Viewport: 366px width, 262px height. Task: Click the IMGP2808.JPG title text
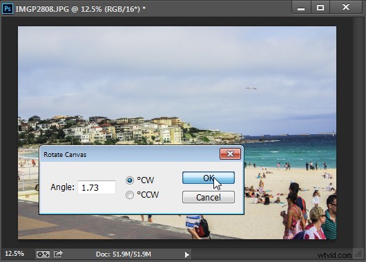pos(81,9)
